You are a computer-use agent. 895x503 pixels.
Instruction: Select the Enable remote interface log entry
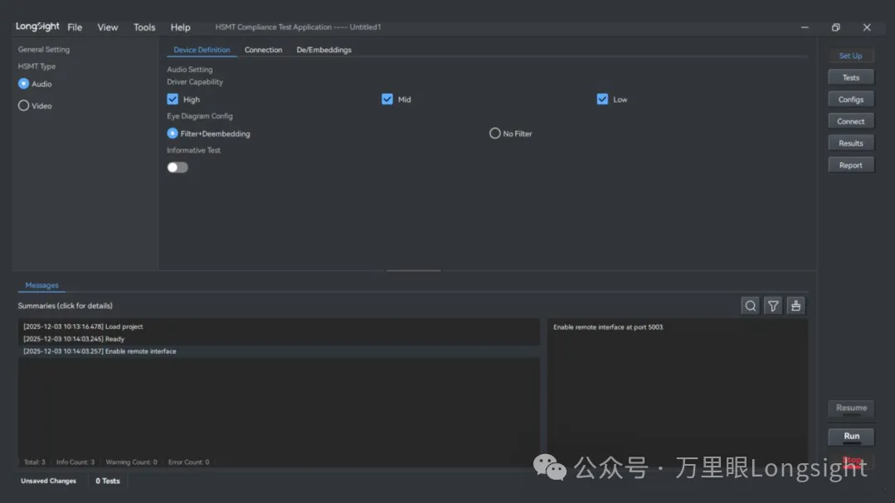coord(279,351)
